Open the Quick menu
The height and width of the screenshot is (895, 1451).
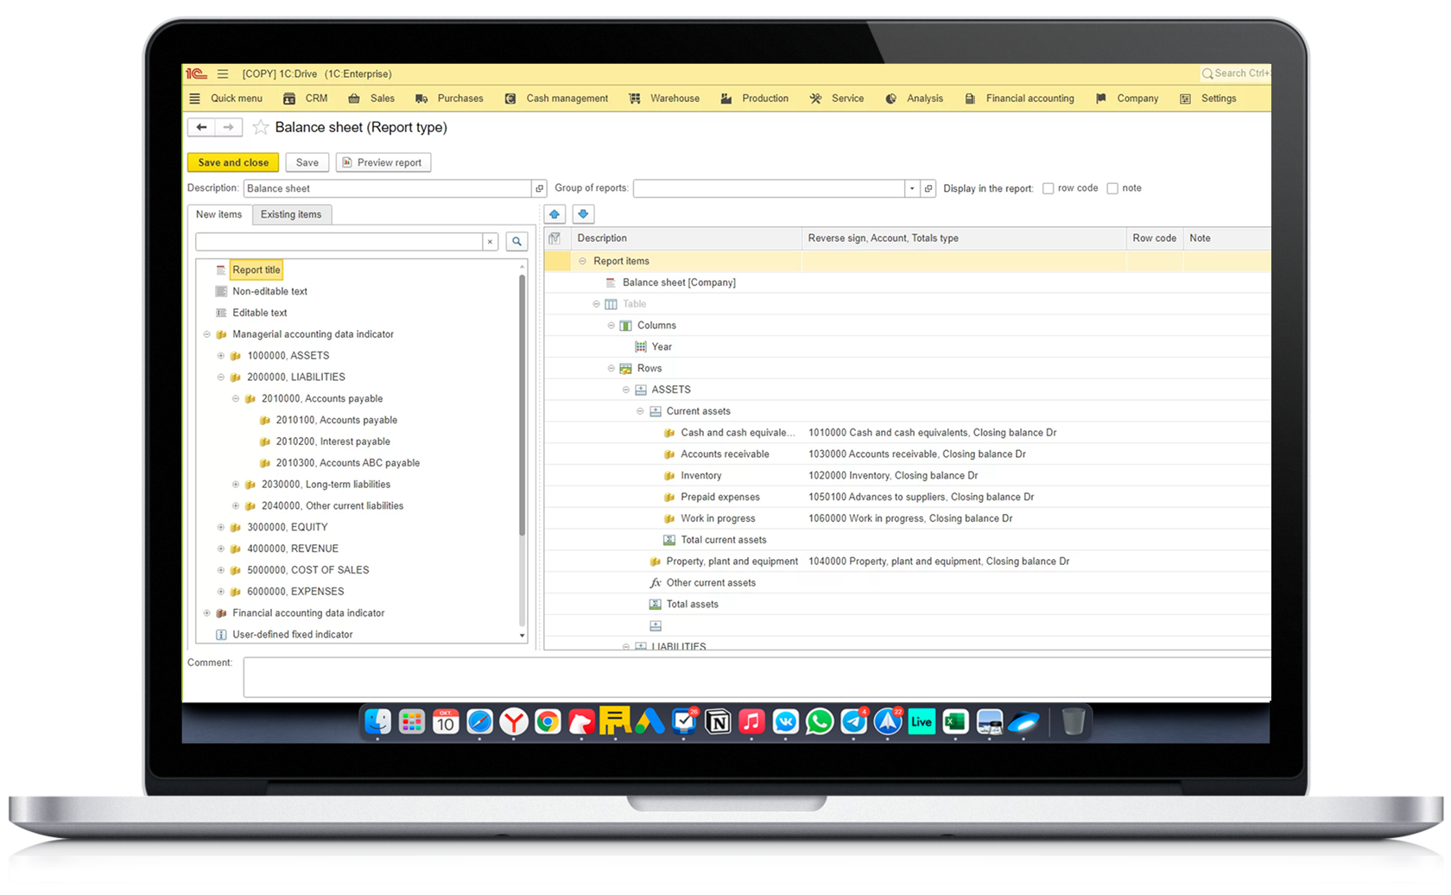tap(225, 98)
